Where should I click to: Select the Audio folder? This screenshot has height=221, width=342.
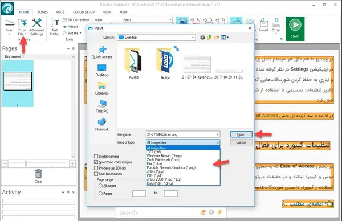coord(134,63)
